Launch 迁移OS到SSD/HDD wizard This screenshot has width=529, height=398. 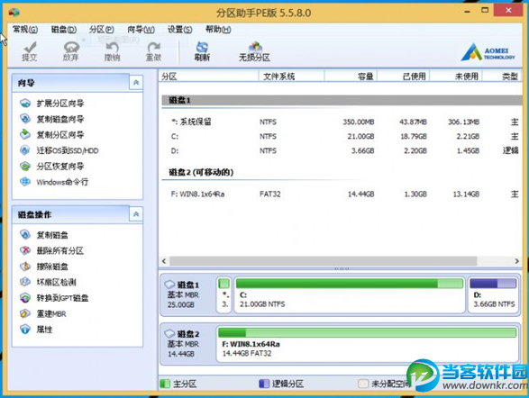[68, 150]
